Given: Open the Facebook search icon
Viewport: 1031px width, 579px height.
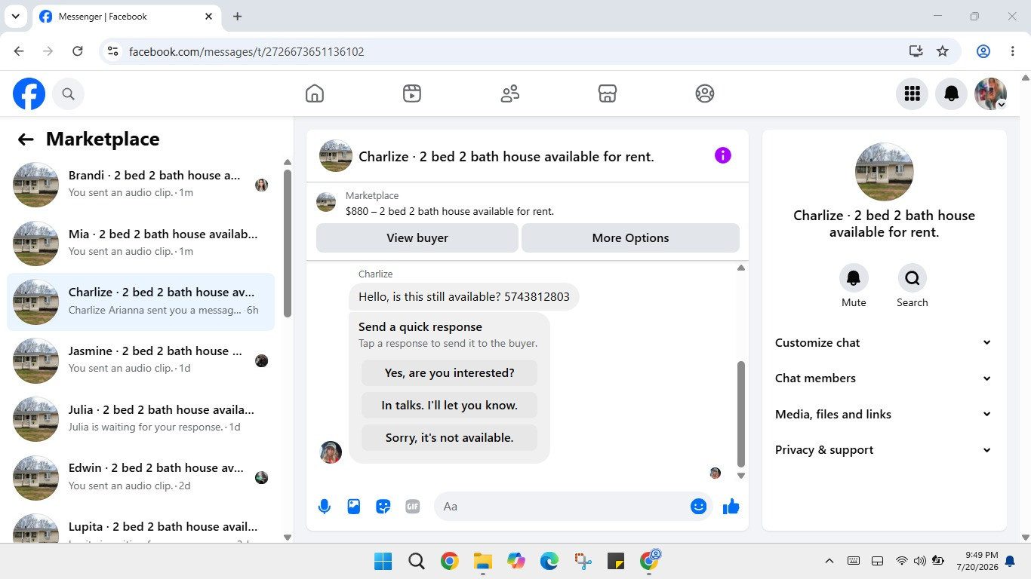Looking at the screenshot, I should click(68, 93).
